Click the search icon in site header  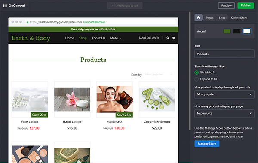pos(168,38)
